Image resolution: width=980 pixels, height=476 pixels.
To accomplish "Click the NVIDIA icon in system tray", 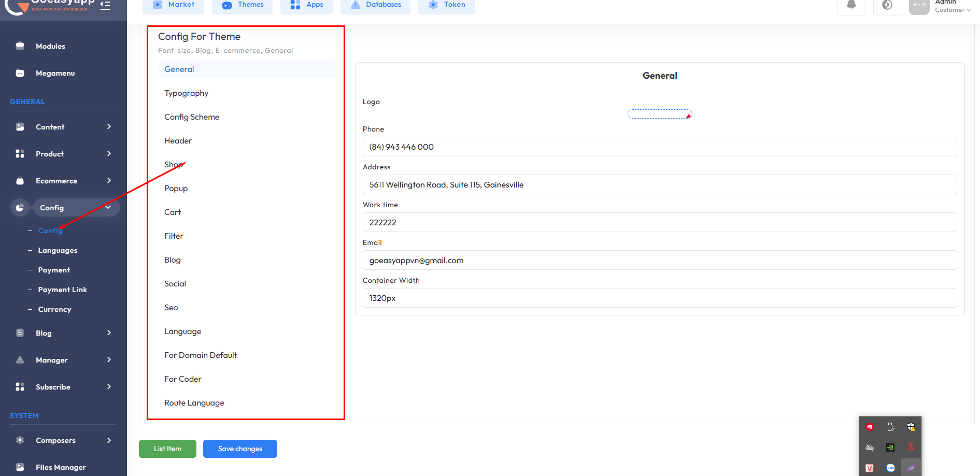I will (x=890, y=448).
